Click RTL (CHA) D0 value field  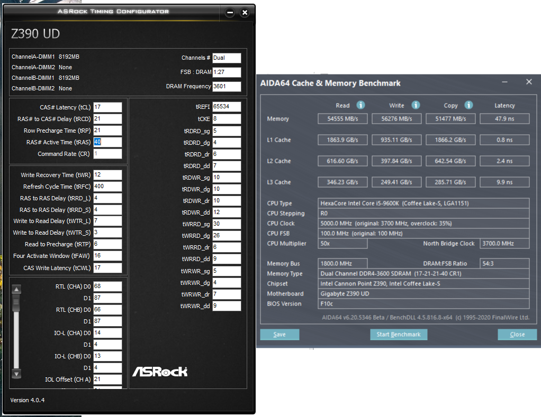107,286
